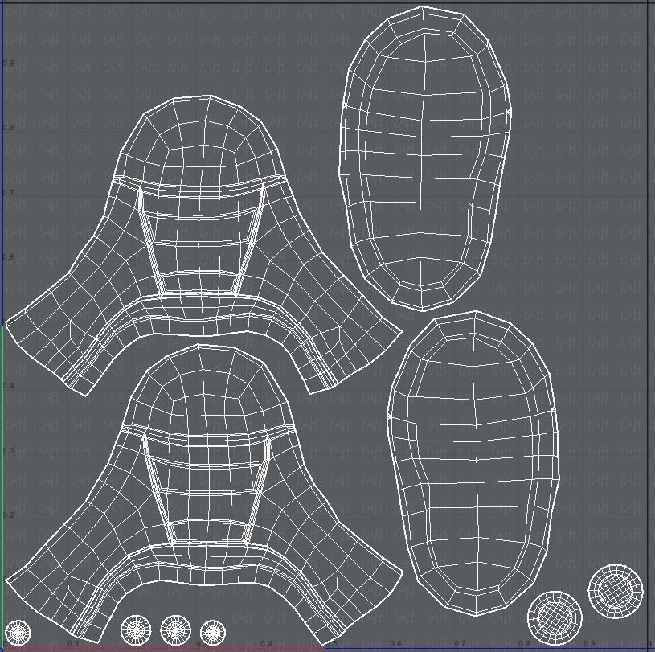Screen dimensions: 655x652
Task: Select the second small circular shell from left
Action: pos(136,629)
